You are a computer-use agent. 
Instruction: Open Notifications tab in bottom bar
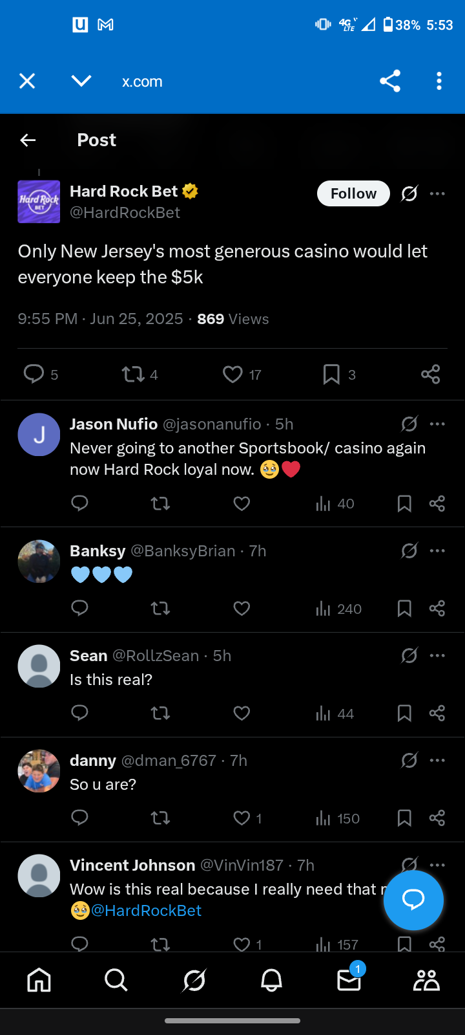coord(271,981)
